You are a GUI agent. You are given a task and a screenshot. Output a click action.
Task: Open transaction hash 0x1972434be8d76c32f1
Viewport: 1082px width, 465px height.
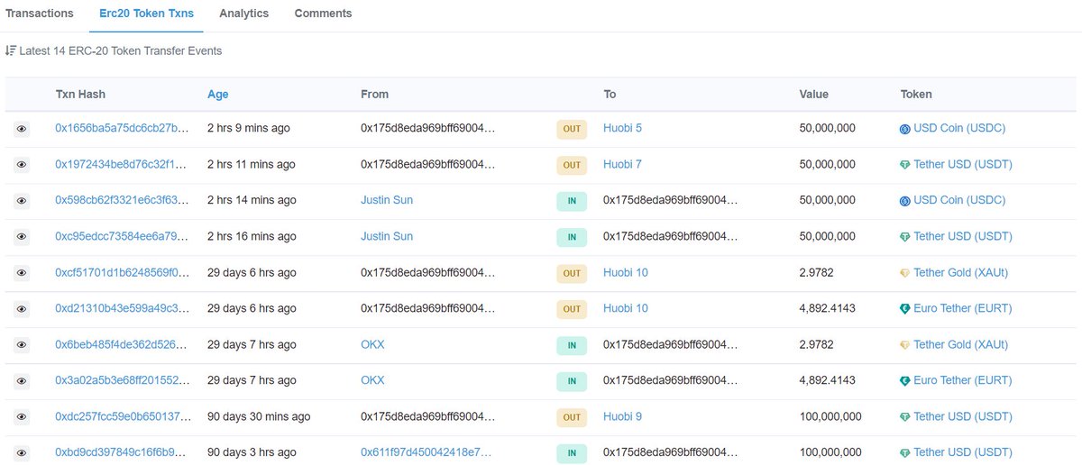[x=123, y=164]
